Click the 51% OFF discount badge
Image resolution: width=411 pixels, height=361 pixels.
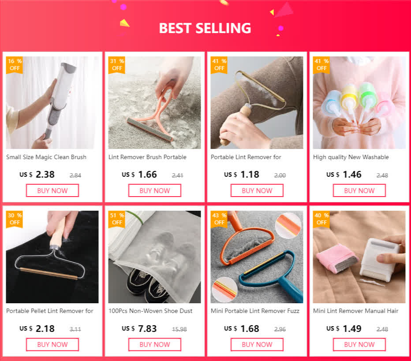(117, 219)
